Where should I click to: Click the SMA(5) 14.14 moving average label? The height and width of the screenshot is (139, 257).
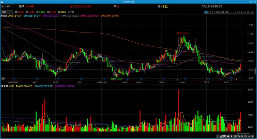(x=14, y=16)
